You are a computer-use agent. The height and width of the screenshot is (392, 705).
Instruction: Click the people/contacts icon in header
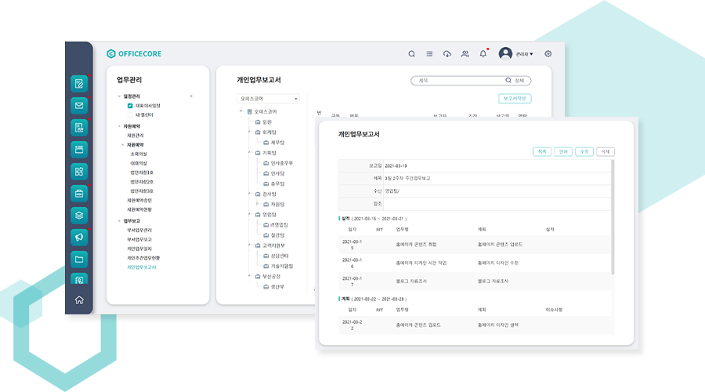(465, 54)
